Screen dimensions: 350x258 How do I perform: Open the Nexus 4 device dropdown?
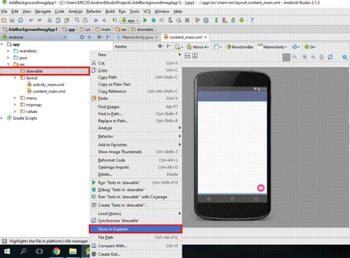tap(198, 47)
